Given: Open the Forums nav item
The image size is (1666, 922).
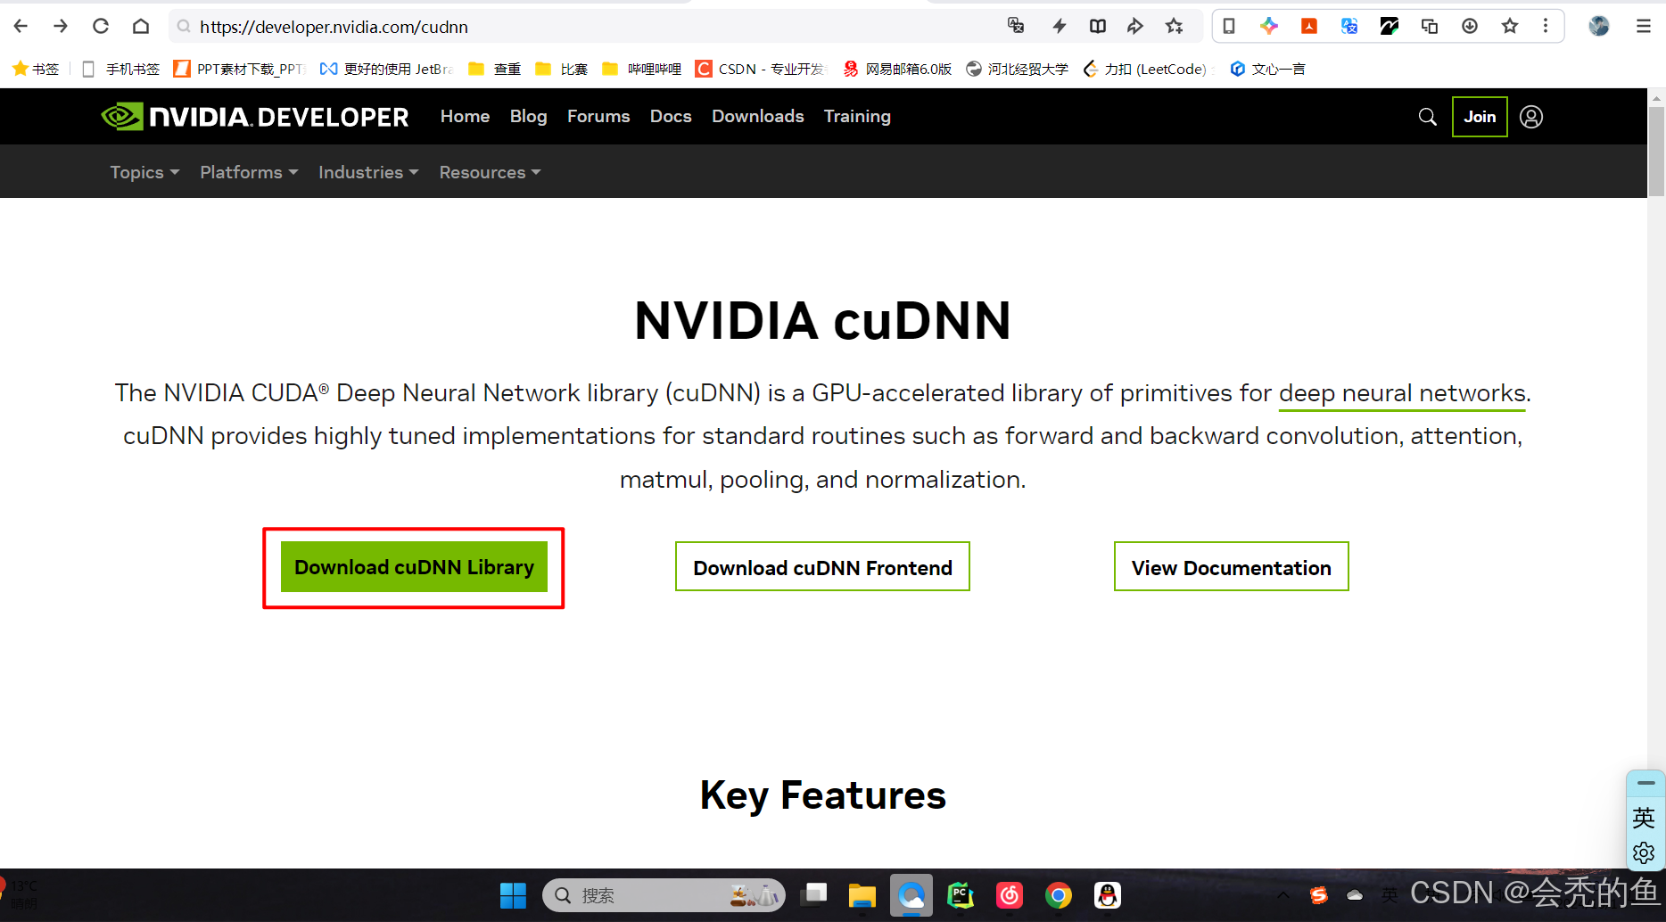Looking at the screenshot, I should (x=598, y=116).
